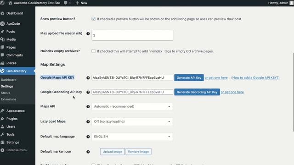Open GeoDirectory Dashboard submenu item
Screen dimensions: 294x165
[x=9, y=80]
